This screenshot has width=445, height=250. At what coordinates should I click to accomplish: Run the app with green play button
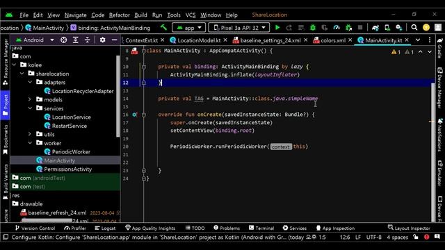[277, 28]
